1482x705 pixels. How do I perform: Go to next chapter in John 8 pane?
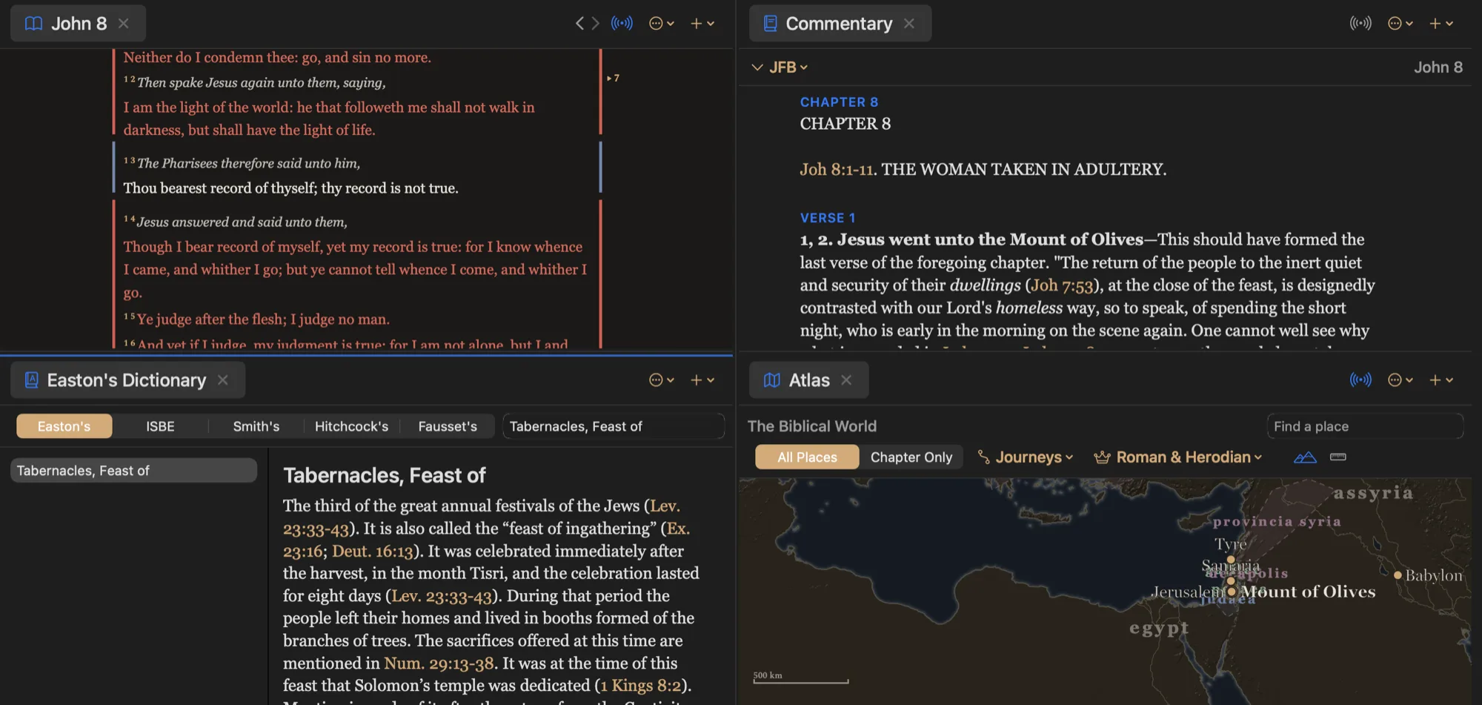595,24
